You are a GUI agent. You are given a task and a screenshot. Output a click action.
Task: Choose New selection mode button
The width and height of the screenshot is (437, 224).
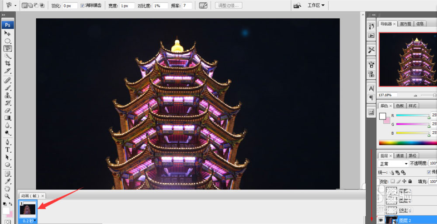click(24, 5)
